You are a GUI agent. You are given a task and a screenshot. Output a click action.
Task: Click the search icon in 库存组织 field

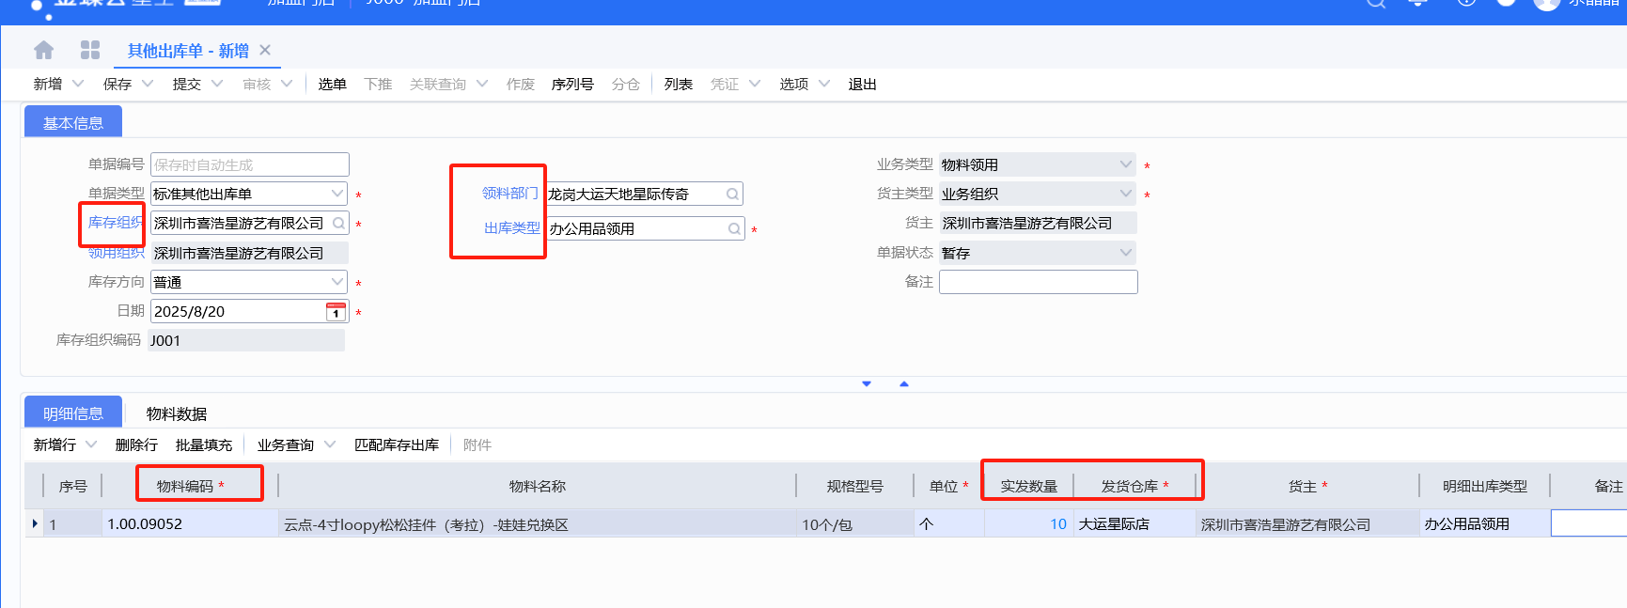(338, 224)
